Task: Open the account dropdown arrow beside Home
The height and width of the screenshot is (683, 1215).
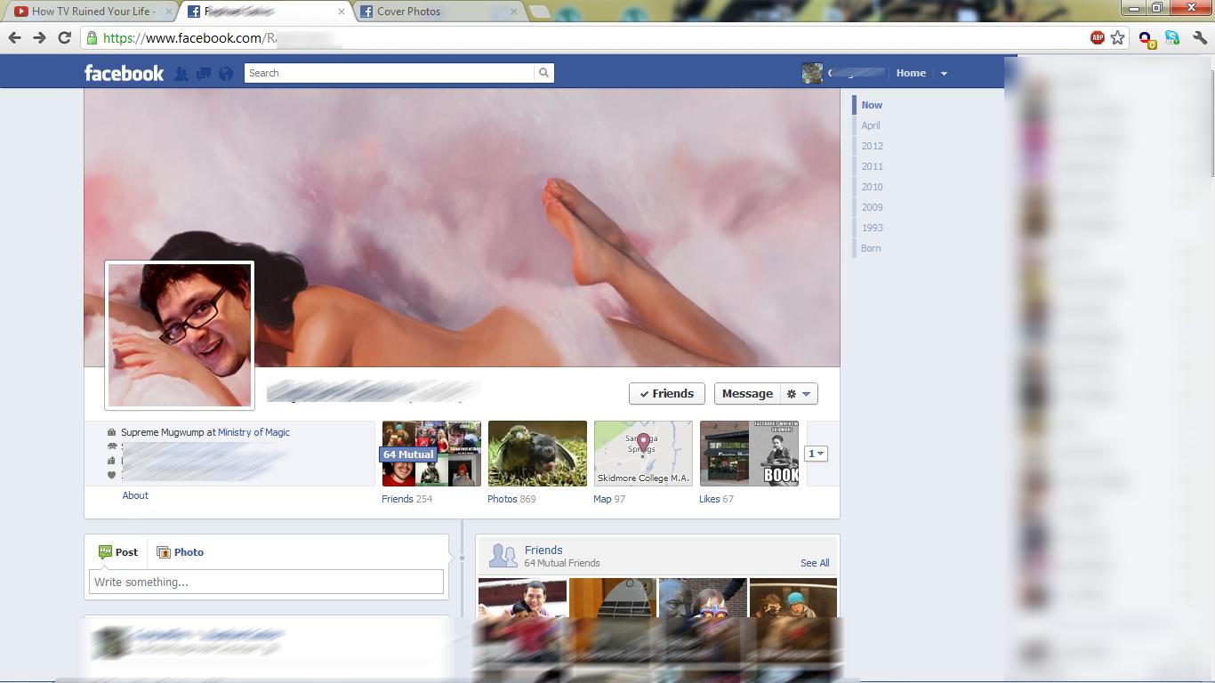Action: tap(945, 74)
